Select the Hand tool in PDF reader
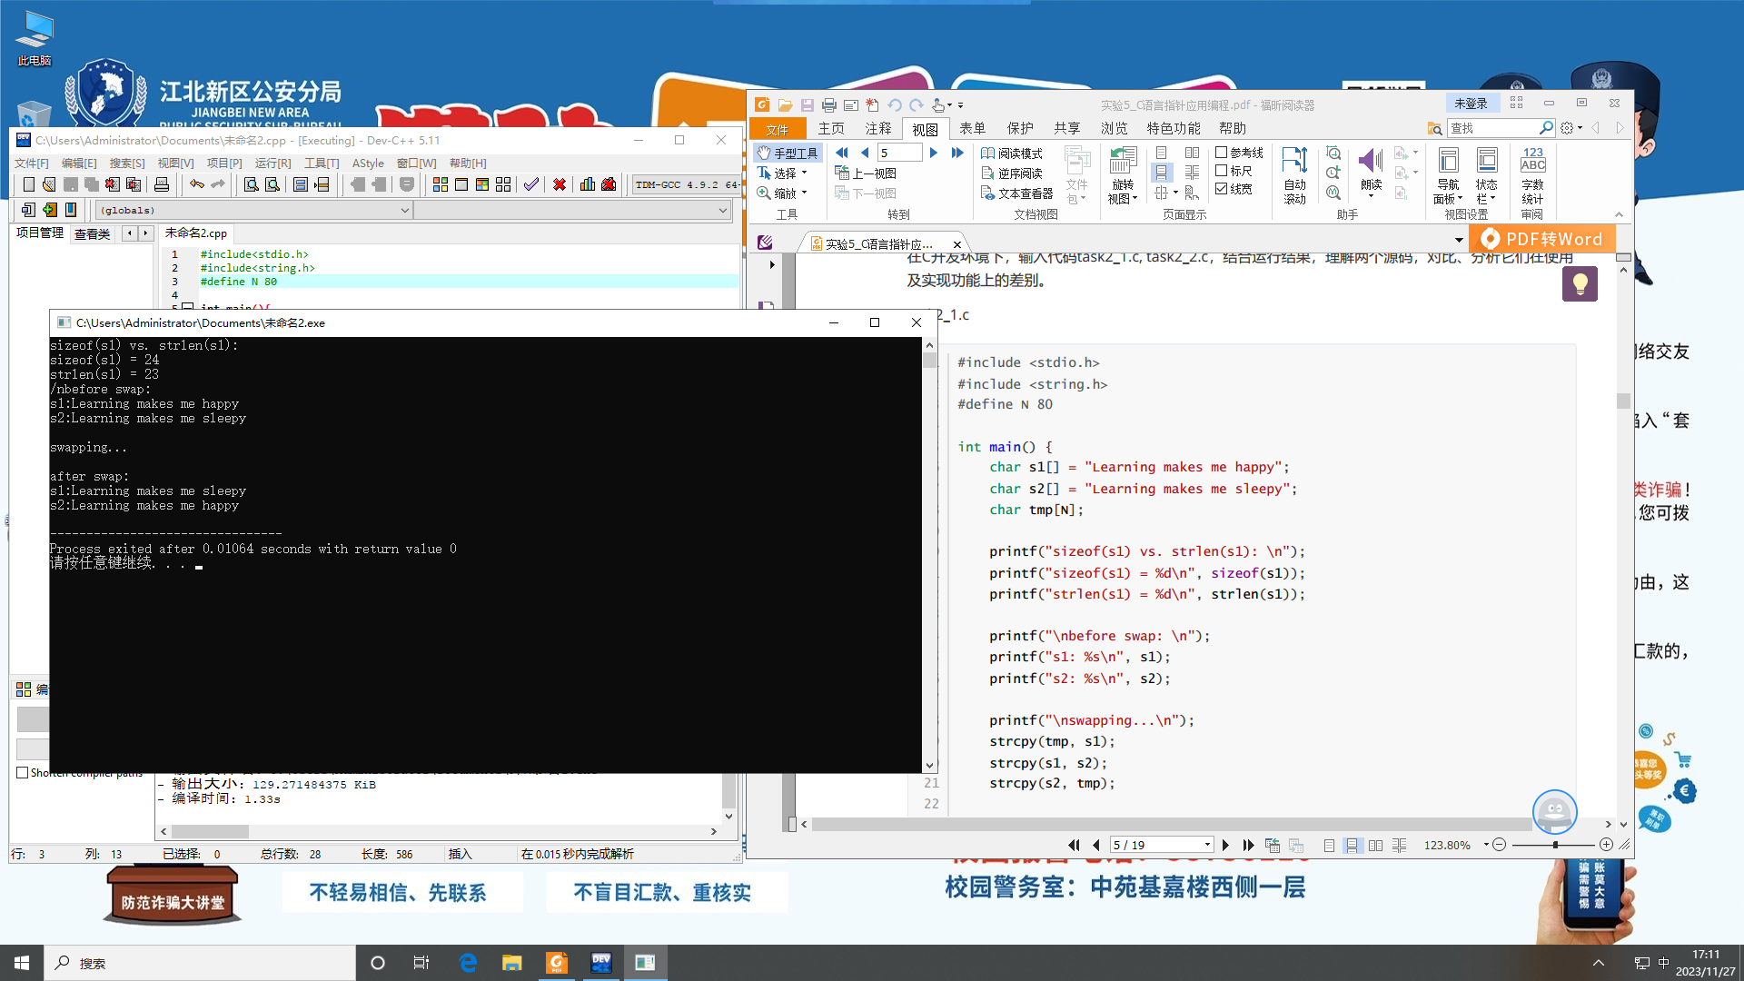1744x981 pixels. pyautogui.click(x=788, y=154)
